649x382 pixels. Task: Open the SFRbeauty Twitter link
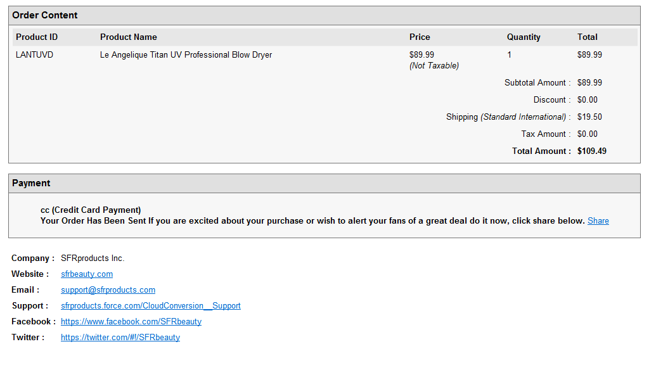(120, 338)
